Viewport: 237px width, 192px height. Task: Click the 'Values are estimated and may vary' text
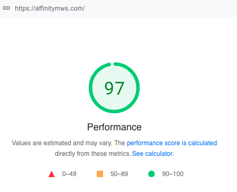click(x=62, y=143)
